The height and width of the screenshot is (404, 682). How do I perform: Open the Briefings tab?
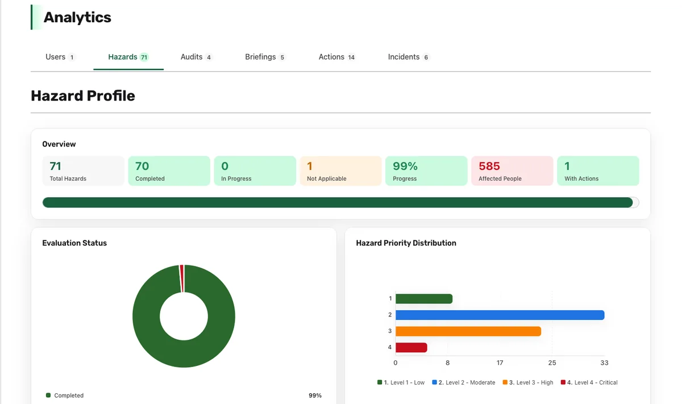point(265,57)
